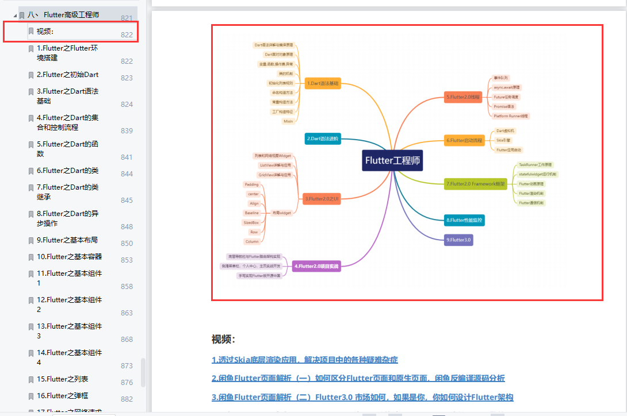Click the 8.Flutter性能监控 mind map node
The width and height of the screenshot is (627, 416).
(x=464, y=220)
